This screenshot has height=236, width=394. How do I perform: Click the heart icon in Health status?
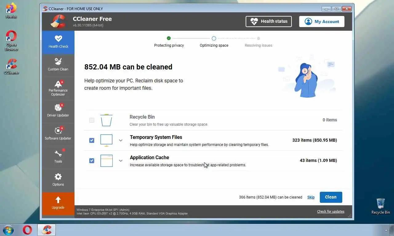point(254,22)
